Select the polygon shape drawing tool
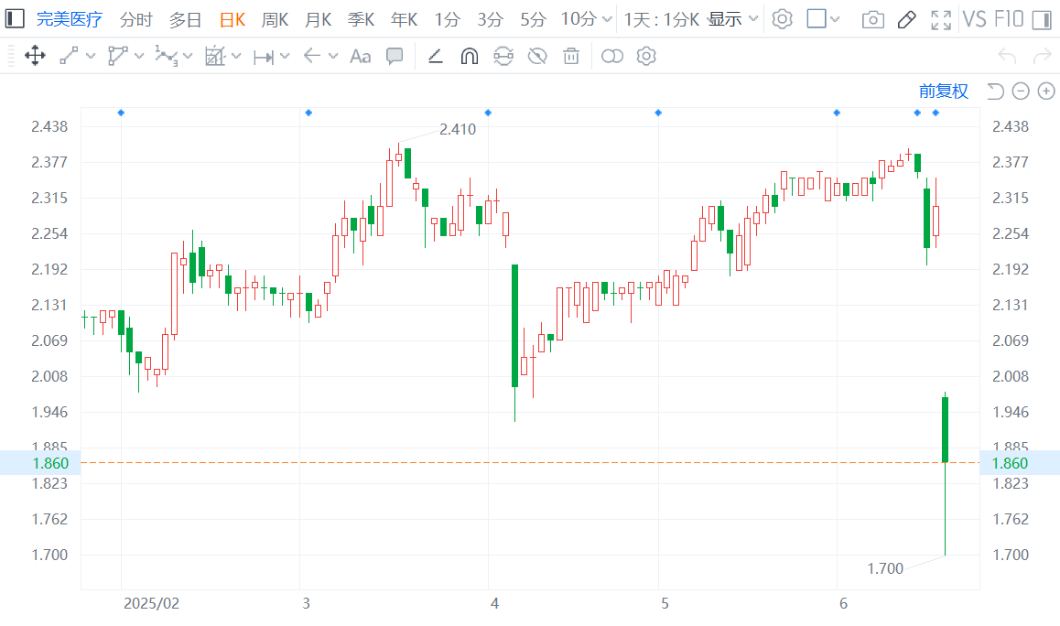 pos(118,56)
